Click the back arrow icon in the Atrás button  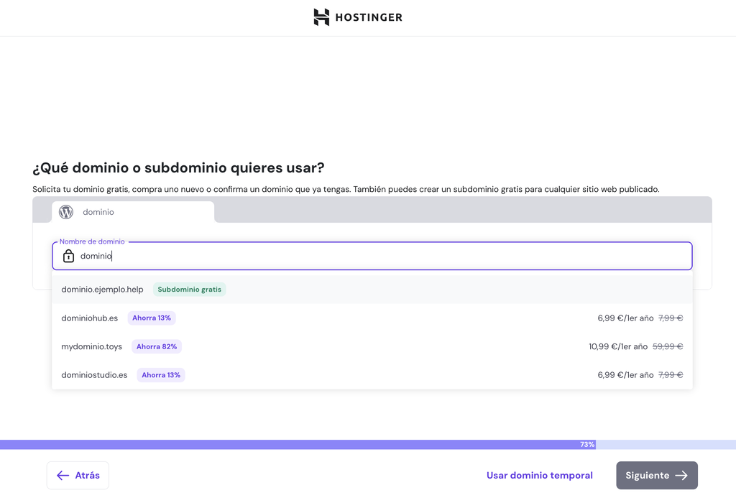tap(63, 475)
